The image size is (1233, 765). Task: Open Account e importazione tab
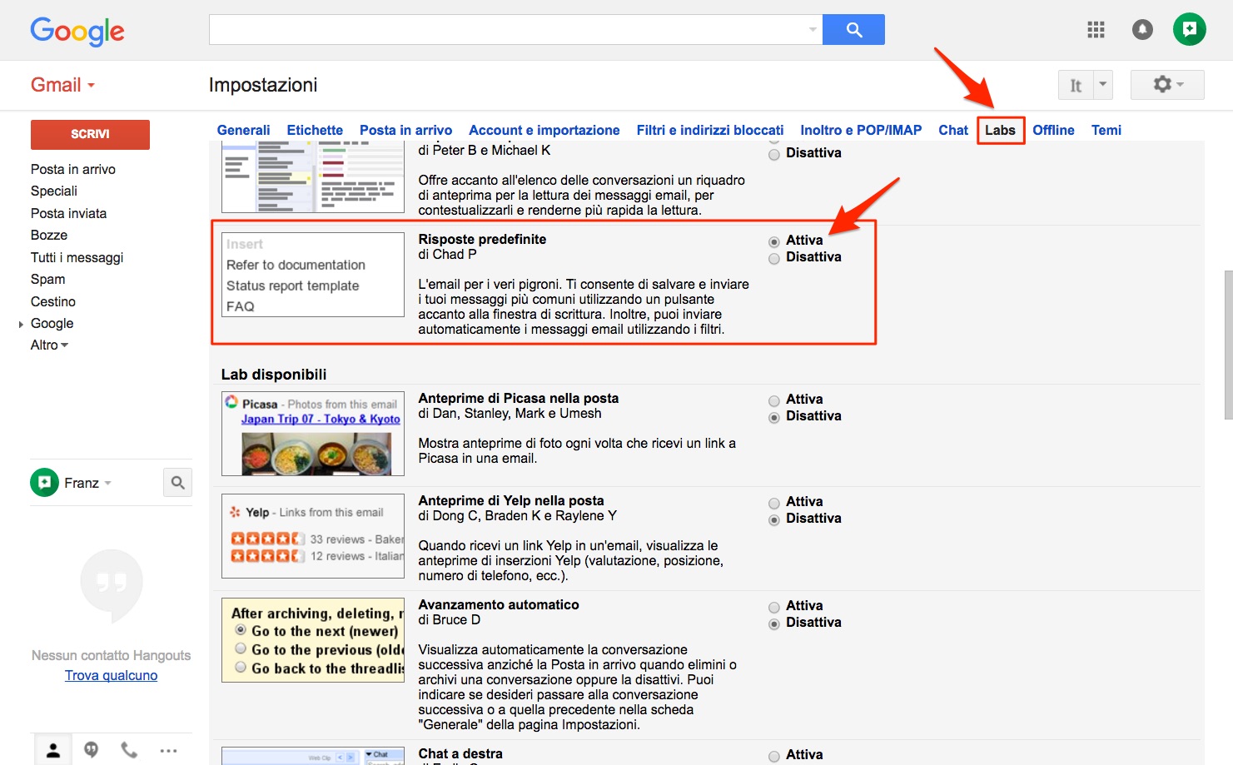[x=544, y=130]
